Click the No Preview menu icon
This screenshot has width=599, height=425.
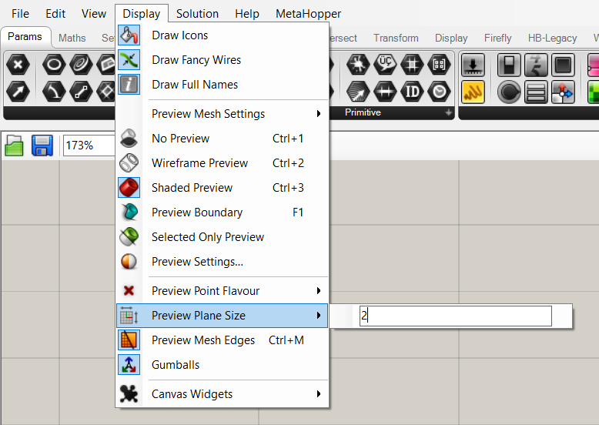[129, 139]
